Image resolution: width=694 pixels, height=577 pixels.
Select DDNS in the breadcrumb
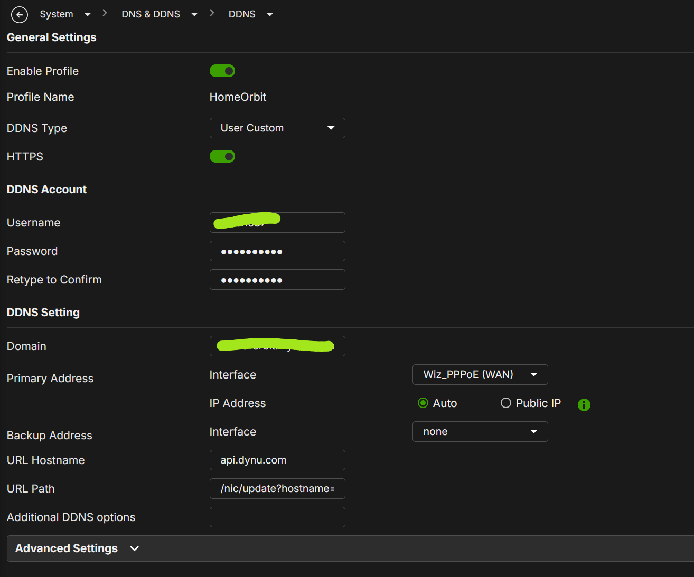tap(242, 14)
